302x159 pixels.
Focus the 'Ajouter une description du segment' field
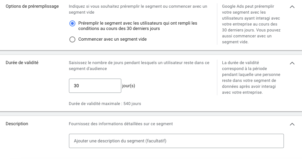pyautogui.click(x=176, y=141)
